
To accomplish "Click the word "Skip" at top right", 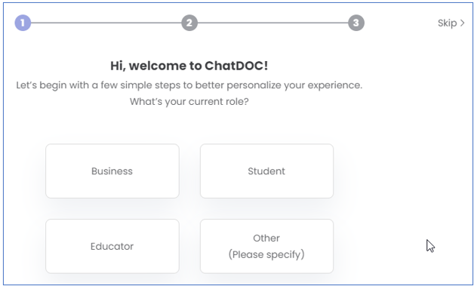I will 447,23.
